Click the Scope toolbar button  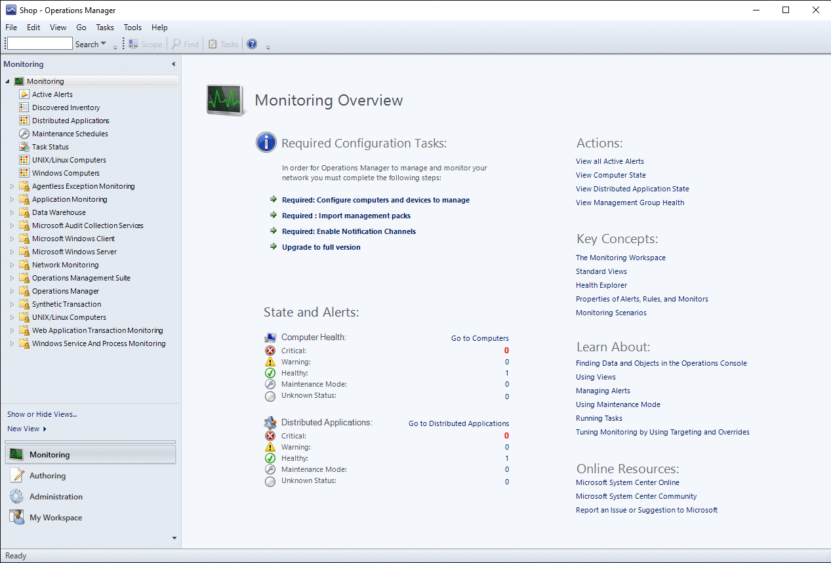tap(146, 44)
